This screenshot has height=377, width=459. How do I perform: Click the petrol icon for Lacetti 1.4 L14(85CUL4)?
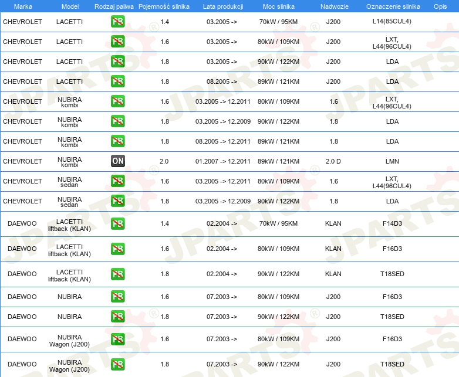(x=117, y=22)
